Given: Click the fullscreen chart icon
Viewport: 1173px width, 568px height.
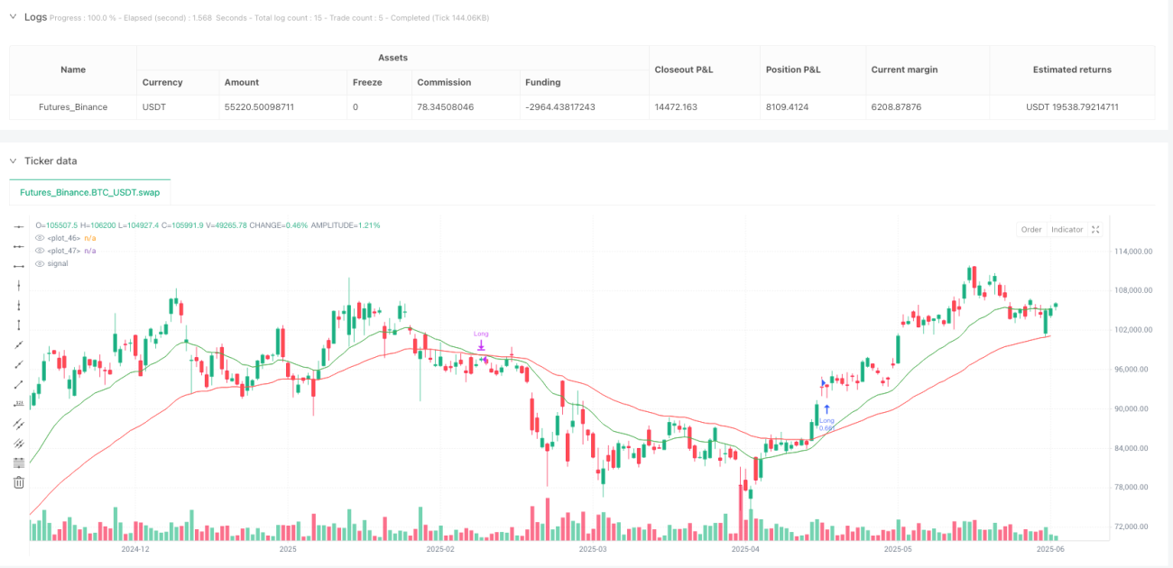Looking at the screenshot, I should (x=1095, y=229).
